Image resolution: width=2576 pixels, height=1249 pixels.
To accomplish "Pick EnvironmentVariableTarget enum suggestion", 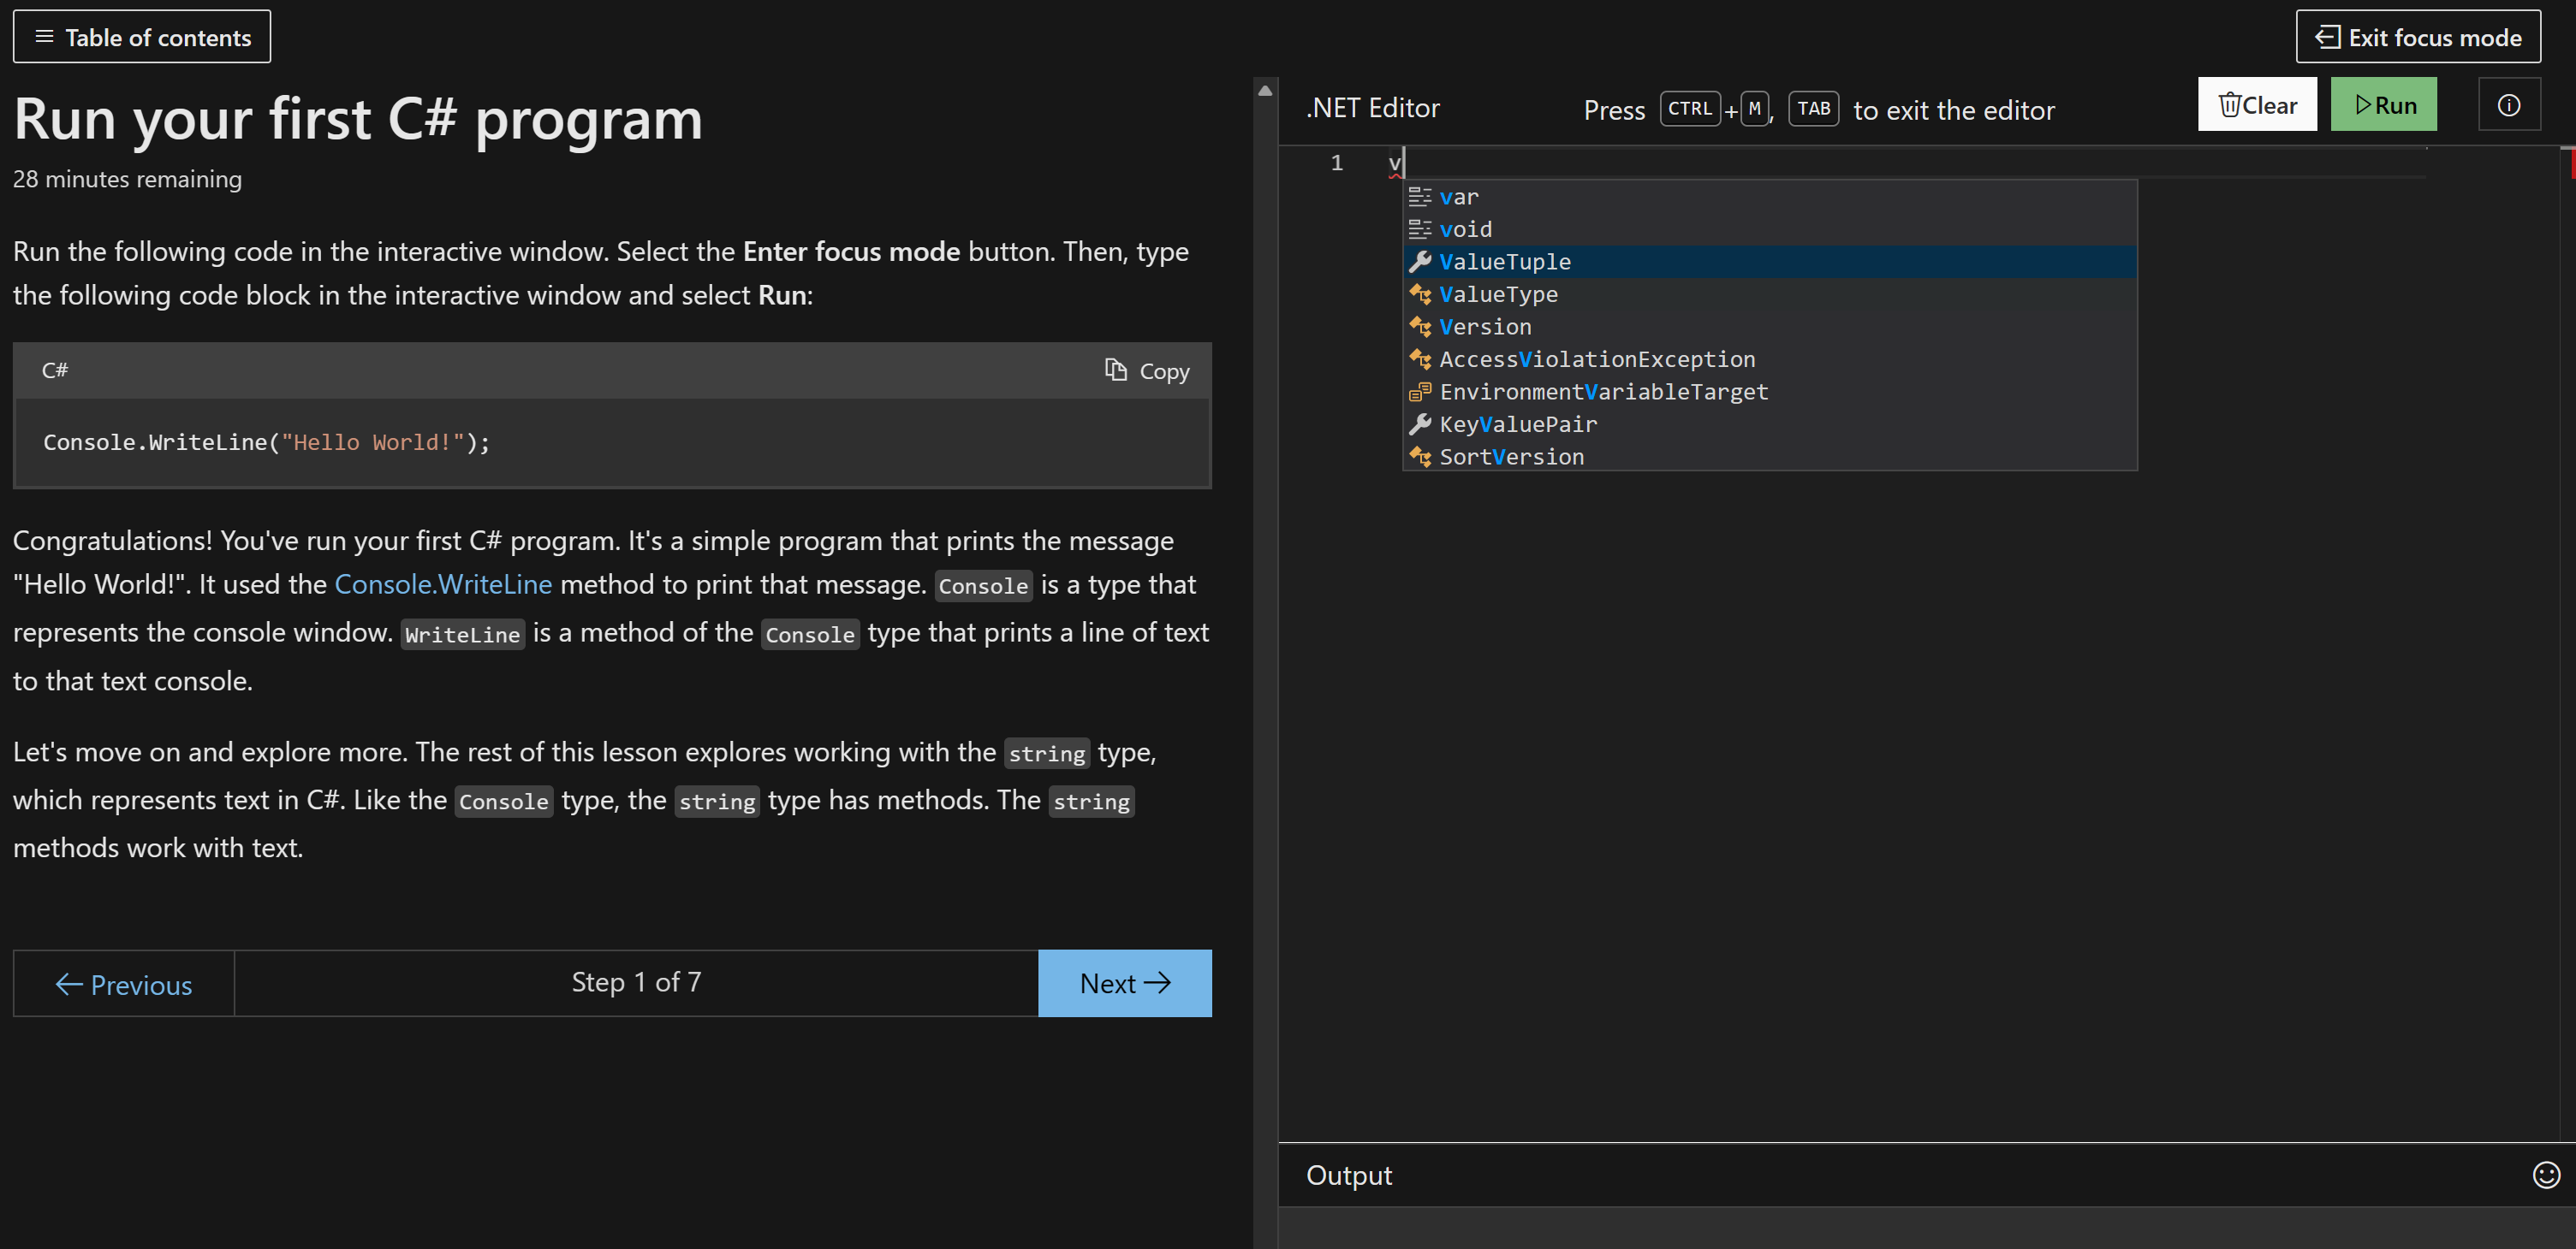I will [1770, 392].
